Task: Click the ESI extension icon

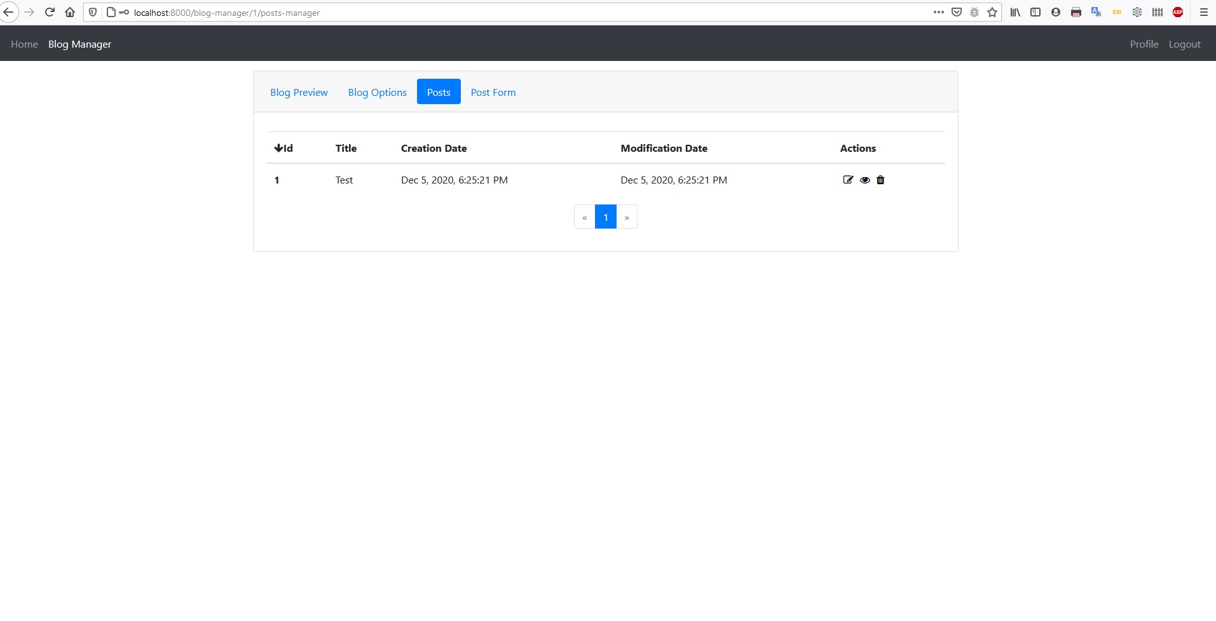Action: (1117, 12)
